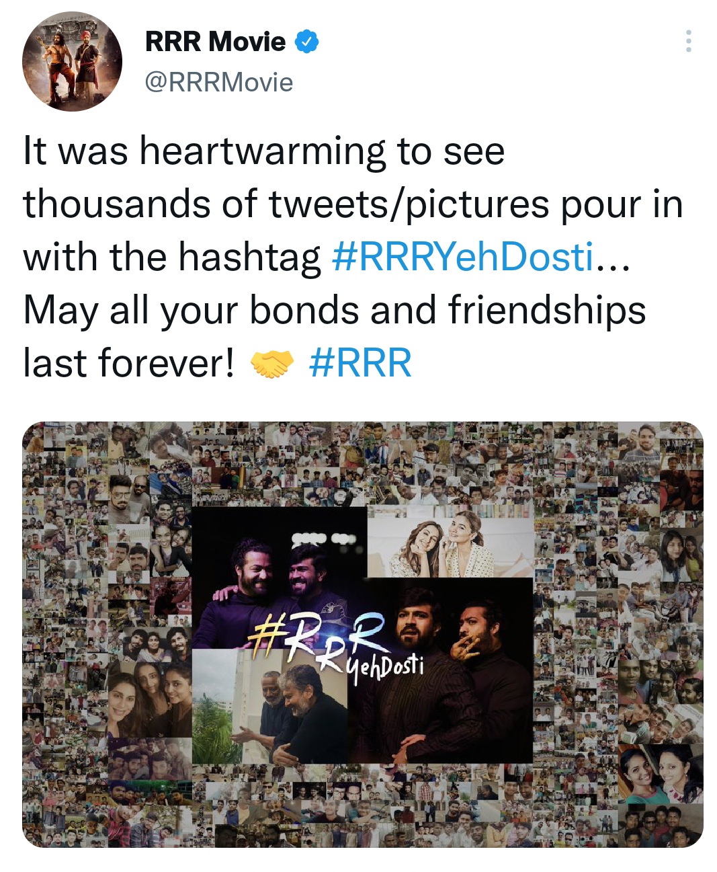Click the handwritten "yehDosti" text in the image
Image resolution: width=717 pixels, height=872 pixels.
[x=386, y=665]
